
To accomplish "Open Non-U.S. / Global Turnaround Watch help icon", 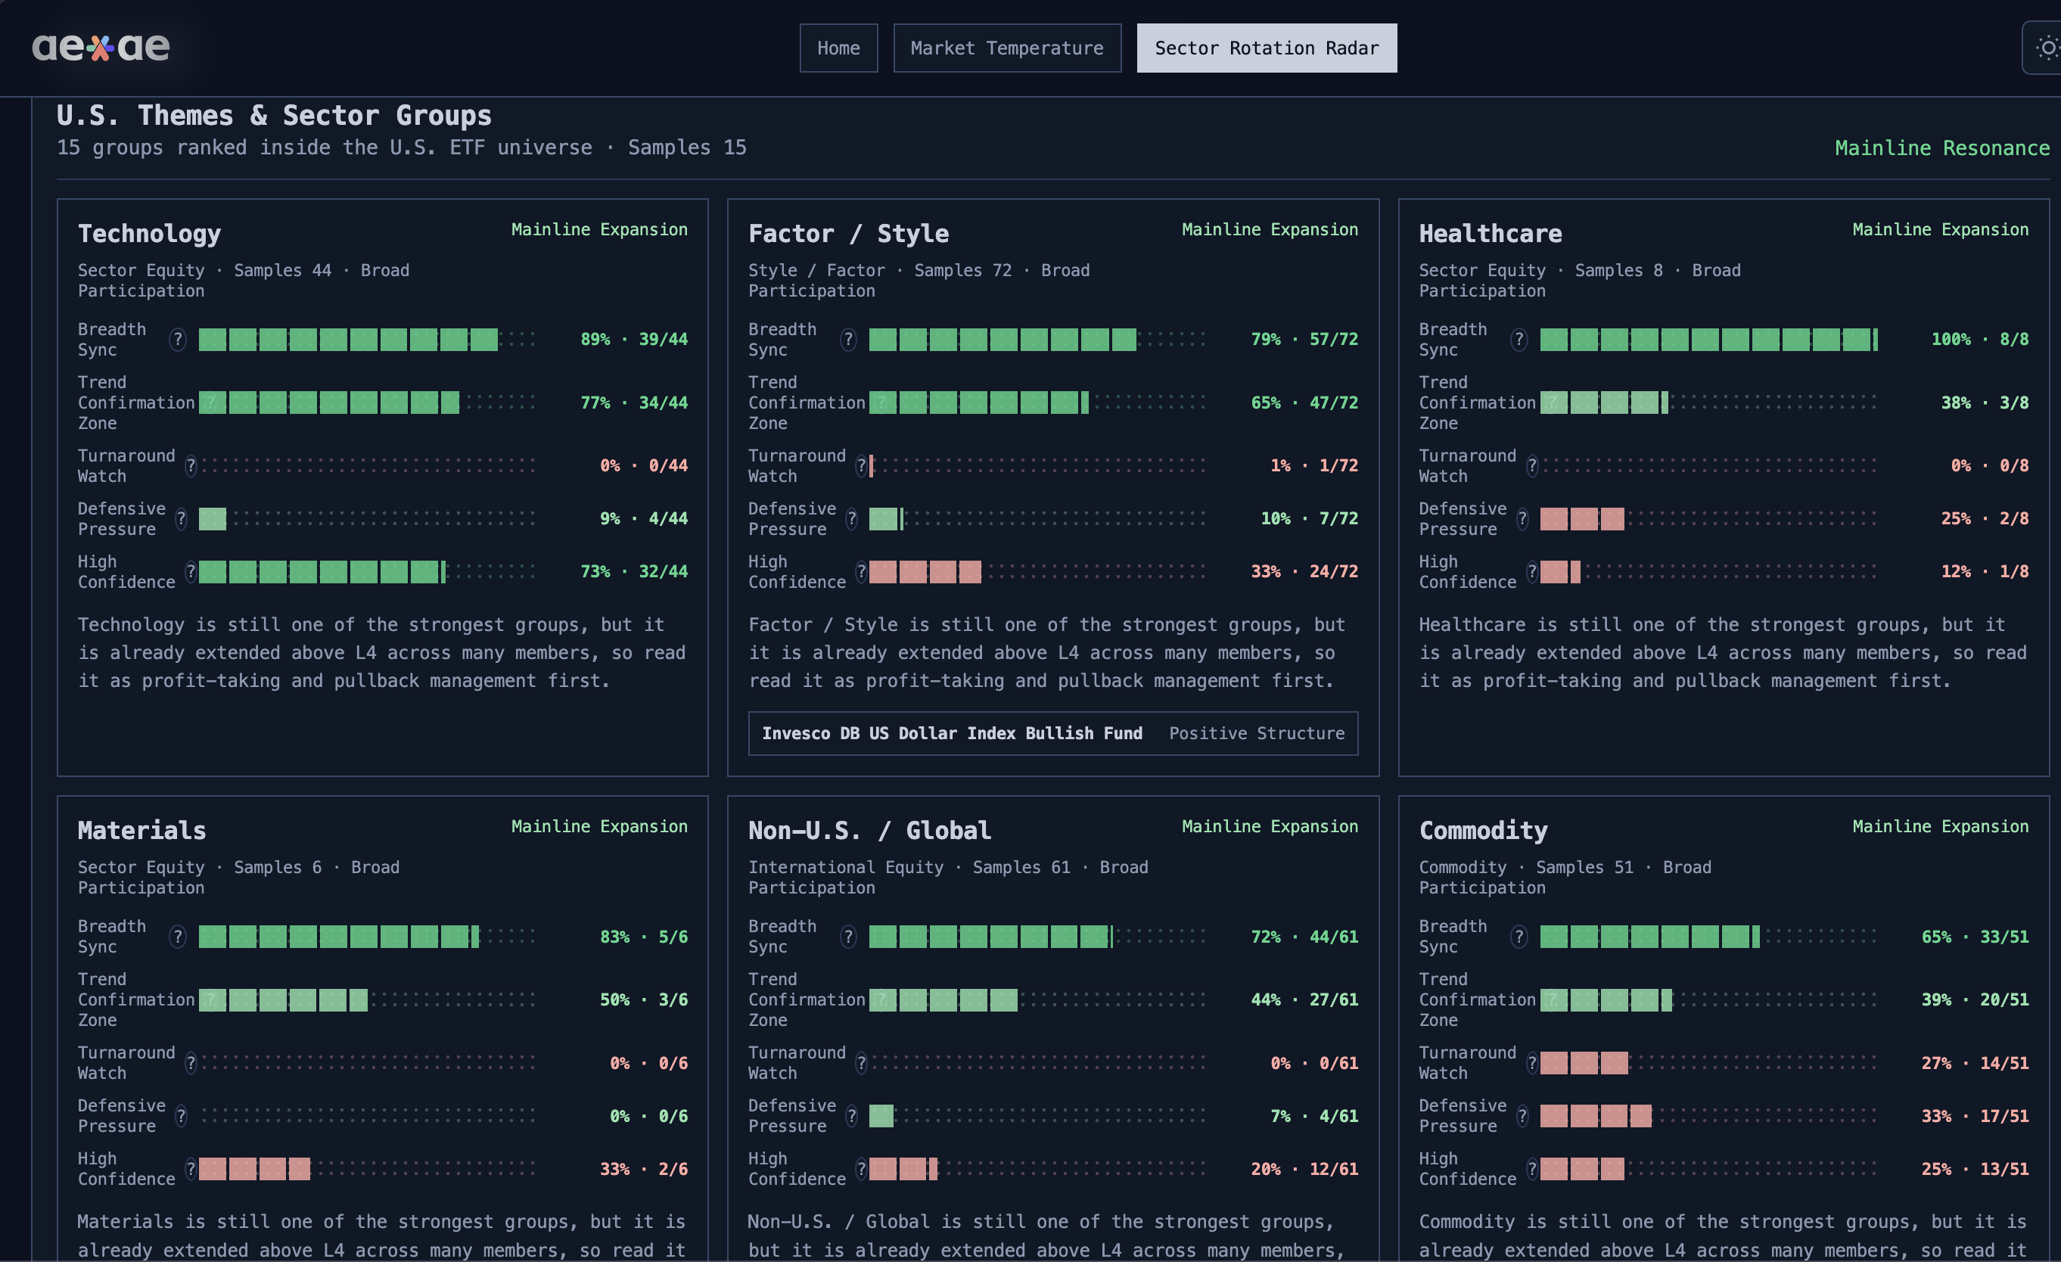I will point(862,1063).
